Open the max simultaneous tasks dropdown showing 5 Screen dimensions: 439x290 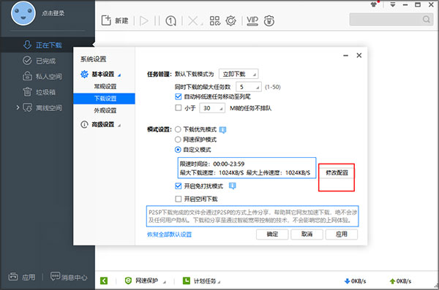(x=249, y=87)
